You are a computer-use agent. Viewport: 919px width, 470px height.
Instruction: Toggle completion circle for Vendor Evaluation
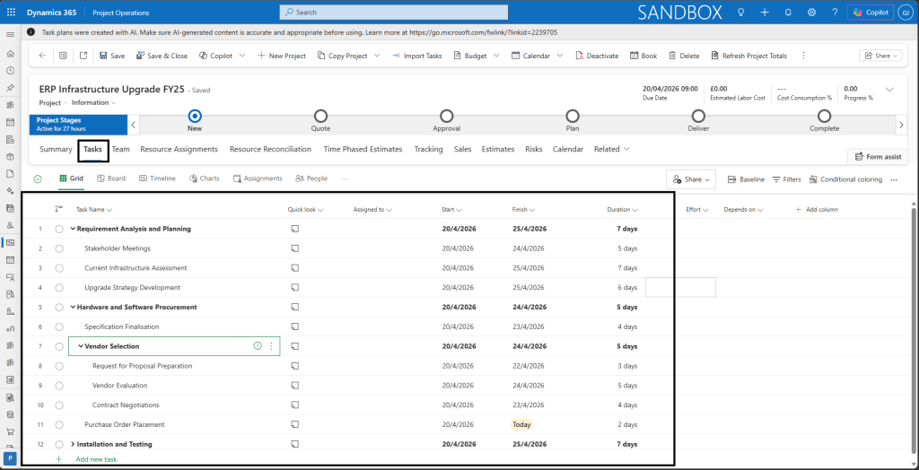point(59,386)
